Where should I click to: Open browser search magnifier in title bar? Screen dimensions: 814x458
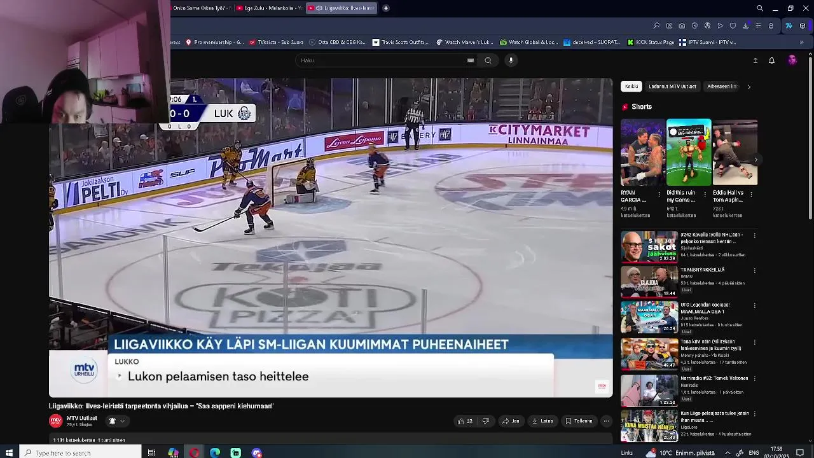pos(760,8)
